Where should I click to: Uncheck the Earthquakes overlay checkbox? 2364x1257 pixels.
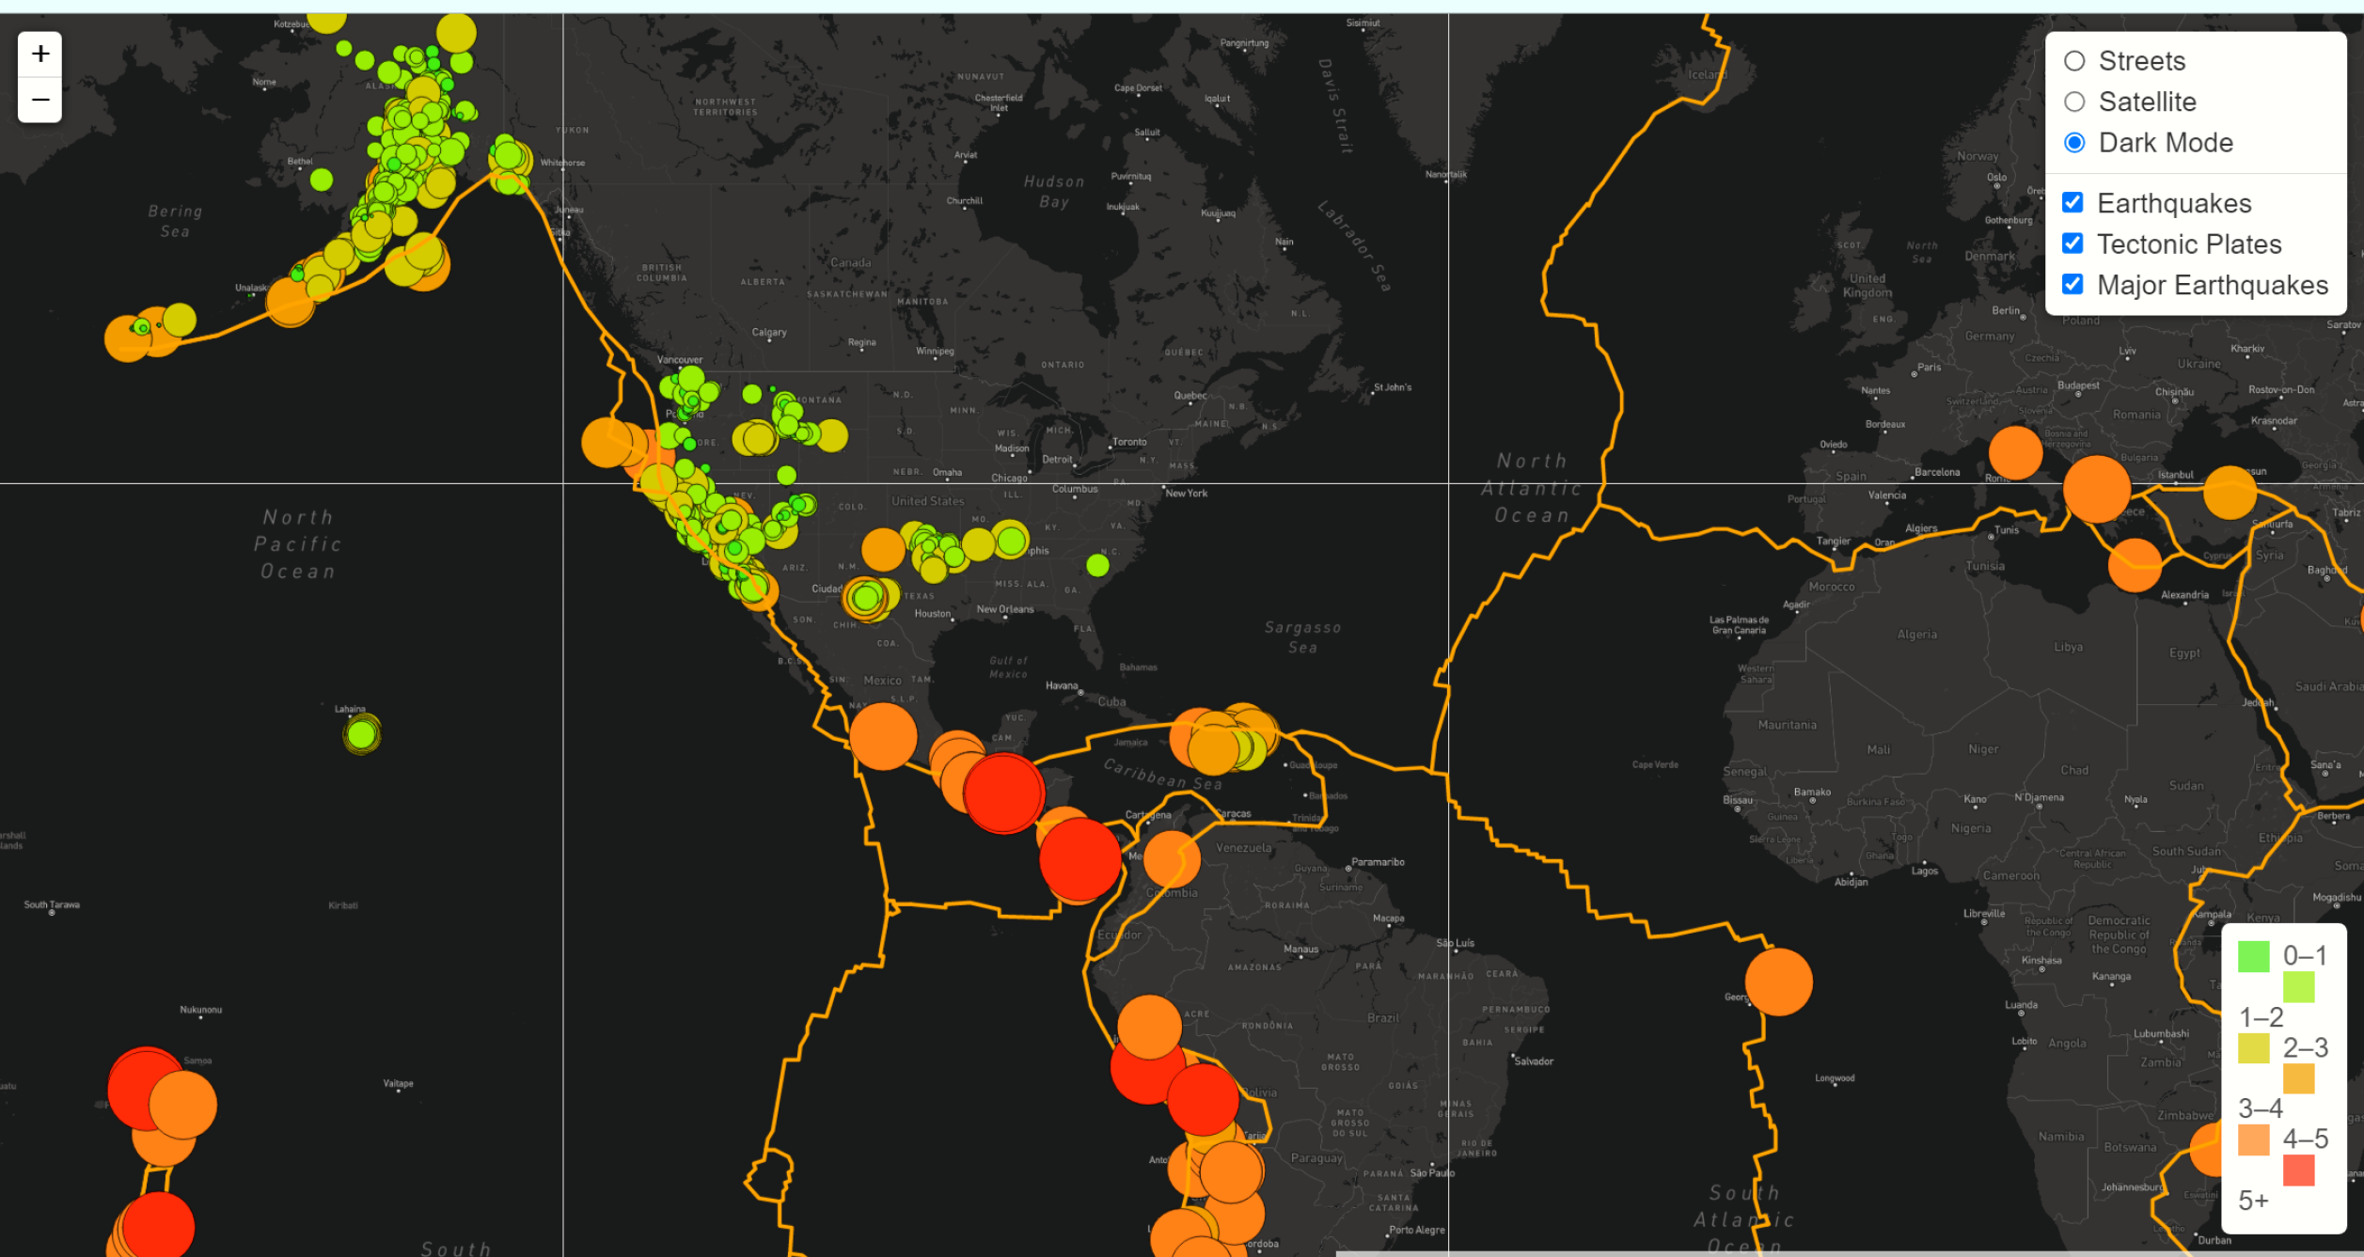coord(2072,203)
